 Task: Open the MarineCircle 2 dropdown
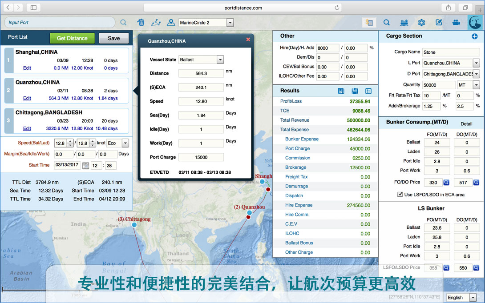(230, 23)
